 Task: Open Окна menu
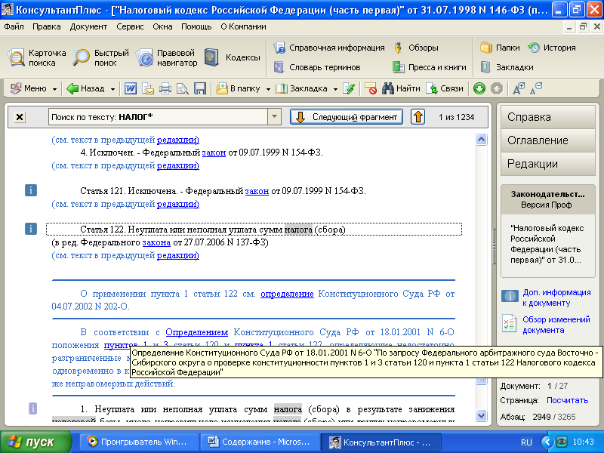pos(162,26)
